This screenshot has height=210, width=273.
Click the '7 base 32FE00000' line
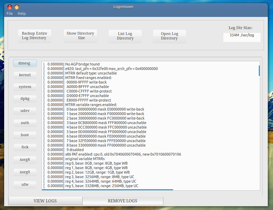[x=95, y=141]
